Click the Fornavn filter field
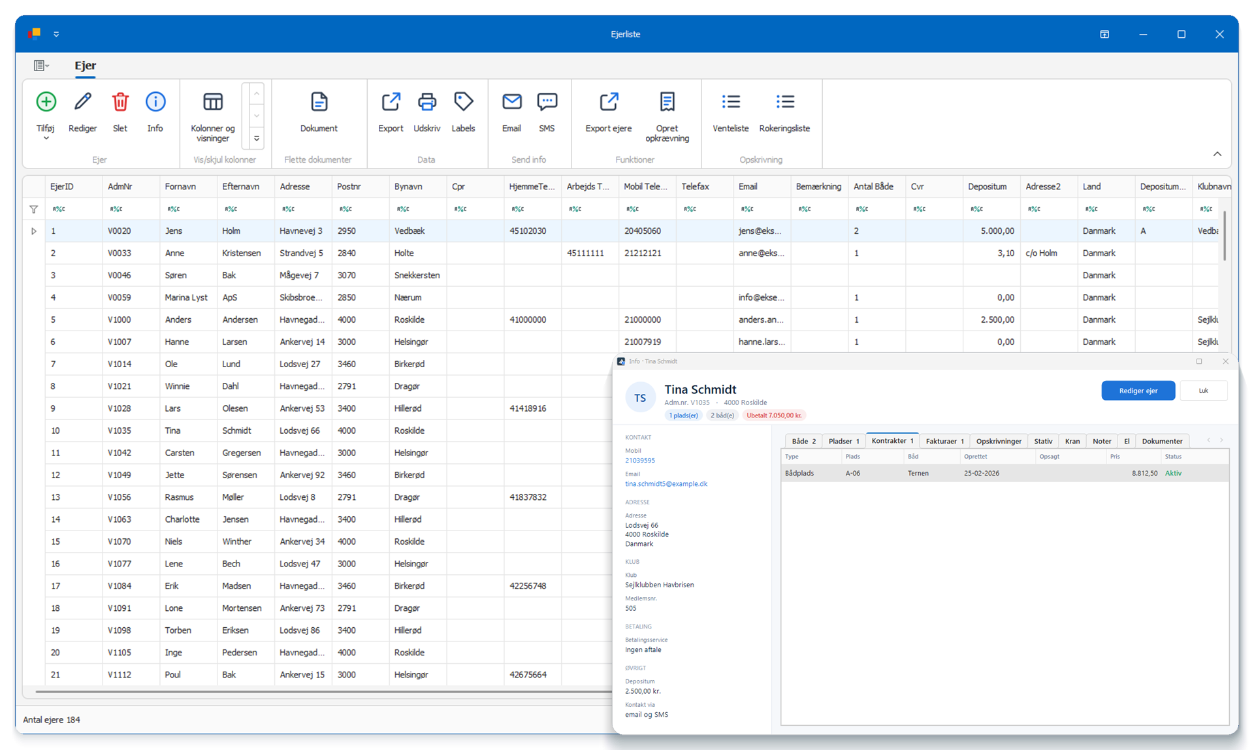This screenshot has height=750, width=1254. pyautogui.click(x=188, y=209)
